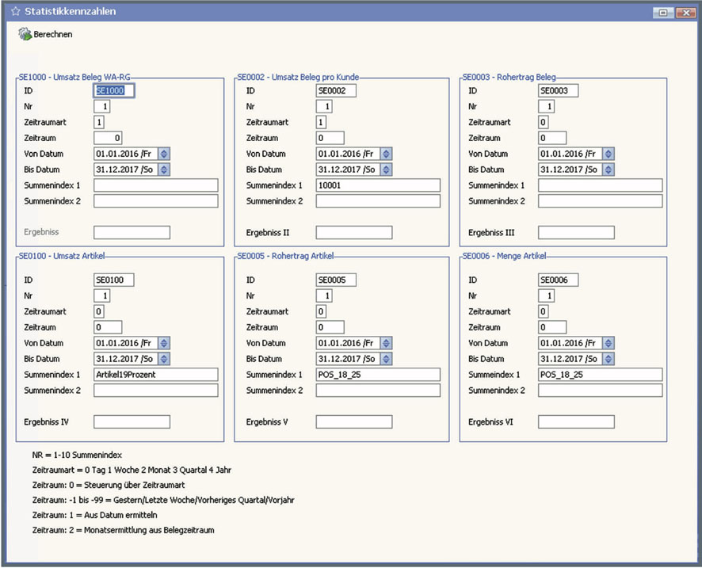Close the Statistikkennzahlen window
This screenshot has width=702, height=568.
pos(681,12)
